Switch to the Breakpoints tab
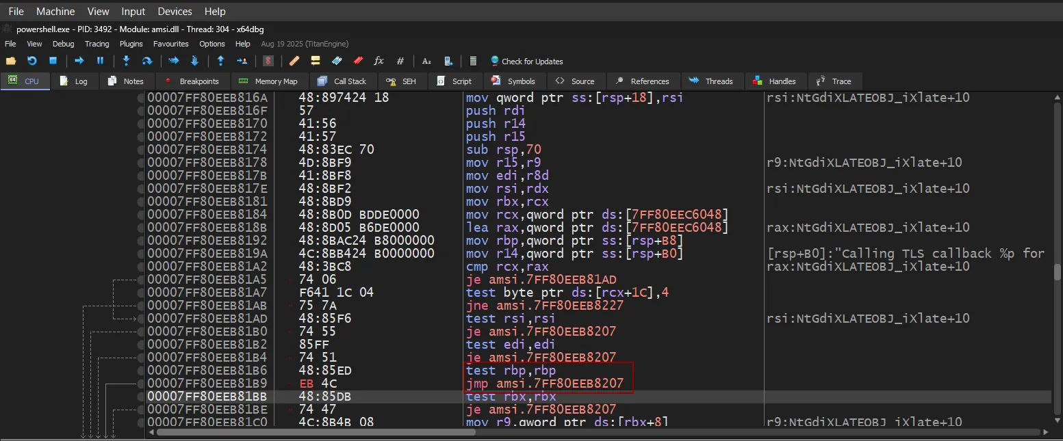This screenshot has width=1063, height=441. (x=192, y=81)
